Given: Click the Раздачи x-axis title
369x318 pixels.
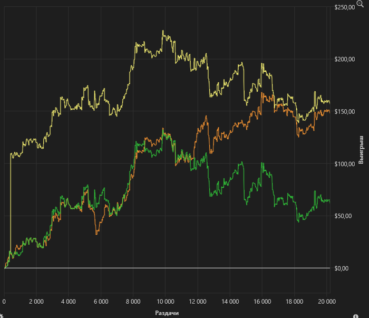Looking at the screenshot, I should coord(167,313).
